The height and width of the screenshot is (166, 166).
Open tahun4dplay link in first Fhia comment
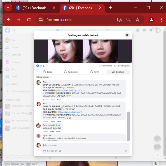pos(70,91)
